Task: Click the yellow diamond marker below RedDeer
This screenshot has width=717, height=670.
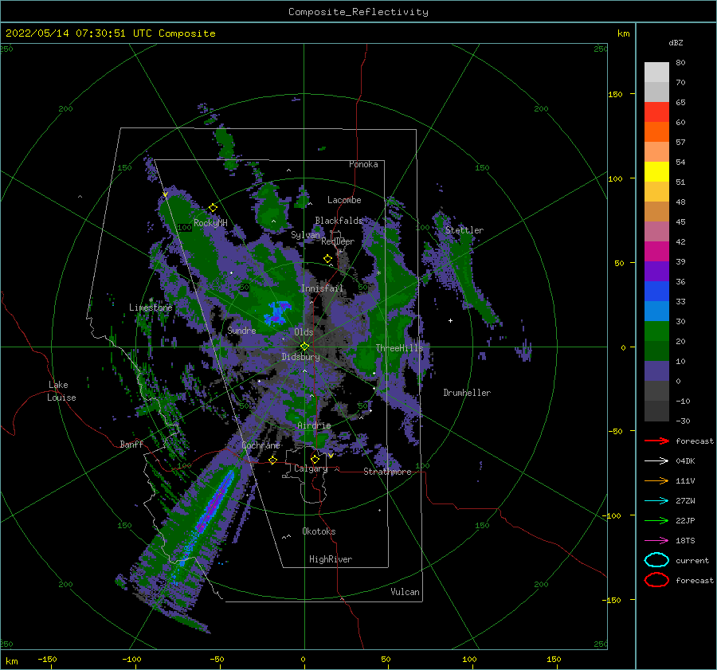Action: coord(327,259)
